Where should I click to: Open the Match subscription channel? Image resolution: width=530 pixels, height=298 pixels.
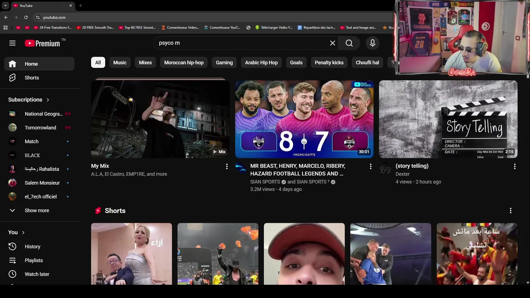pos(39,142)
